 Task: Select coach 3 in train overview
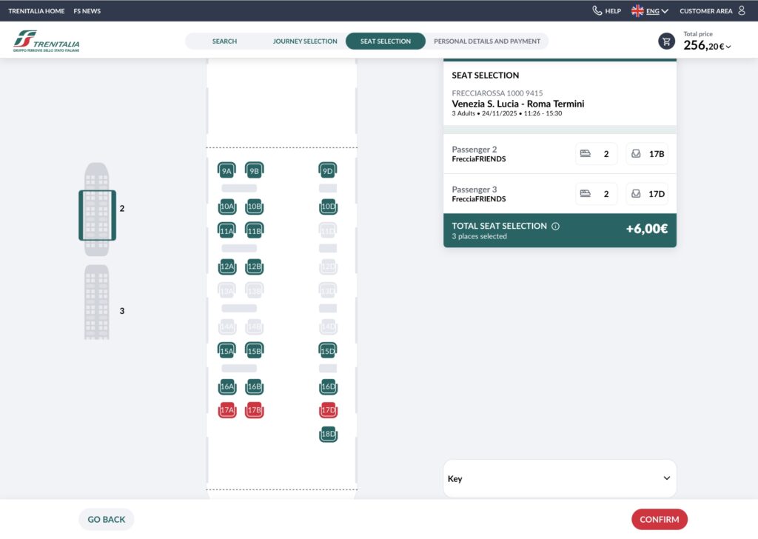coord(97,303)
